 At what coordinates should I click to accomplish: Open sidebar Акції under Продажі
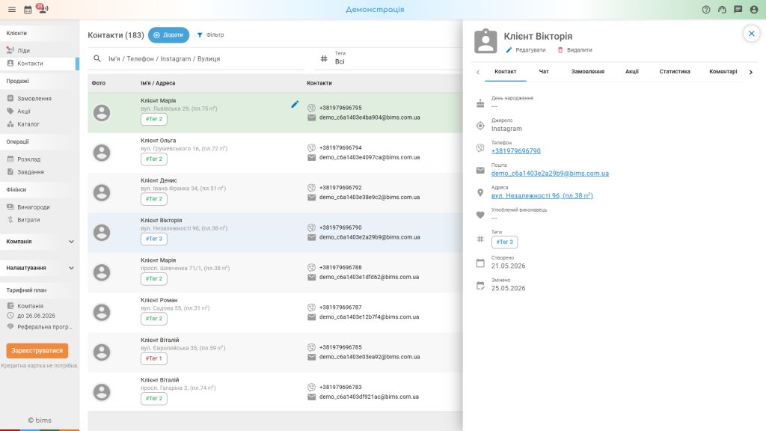point(40,111)
